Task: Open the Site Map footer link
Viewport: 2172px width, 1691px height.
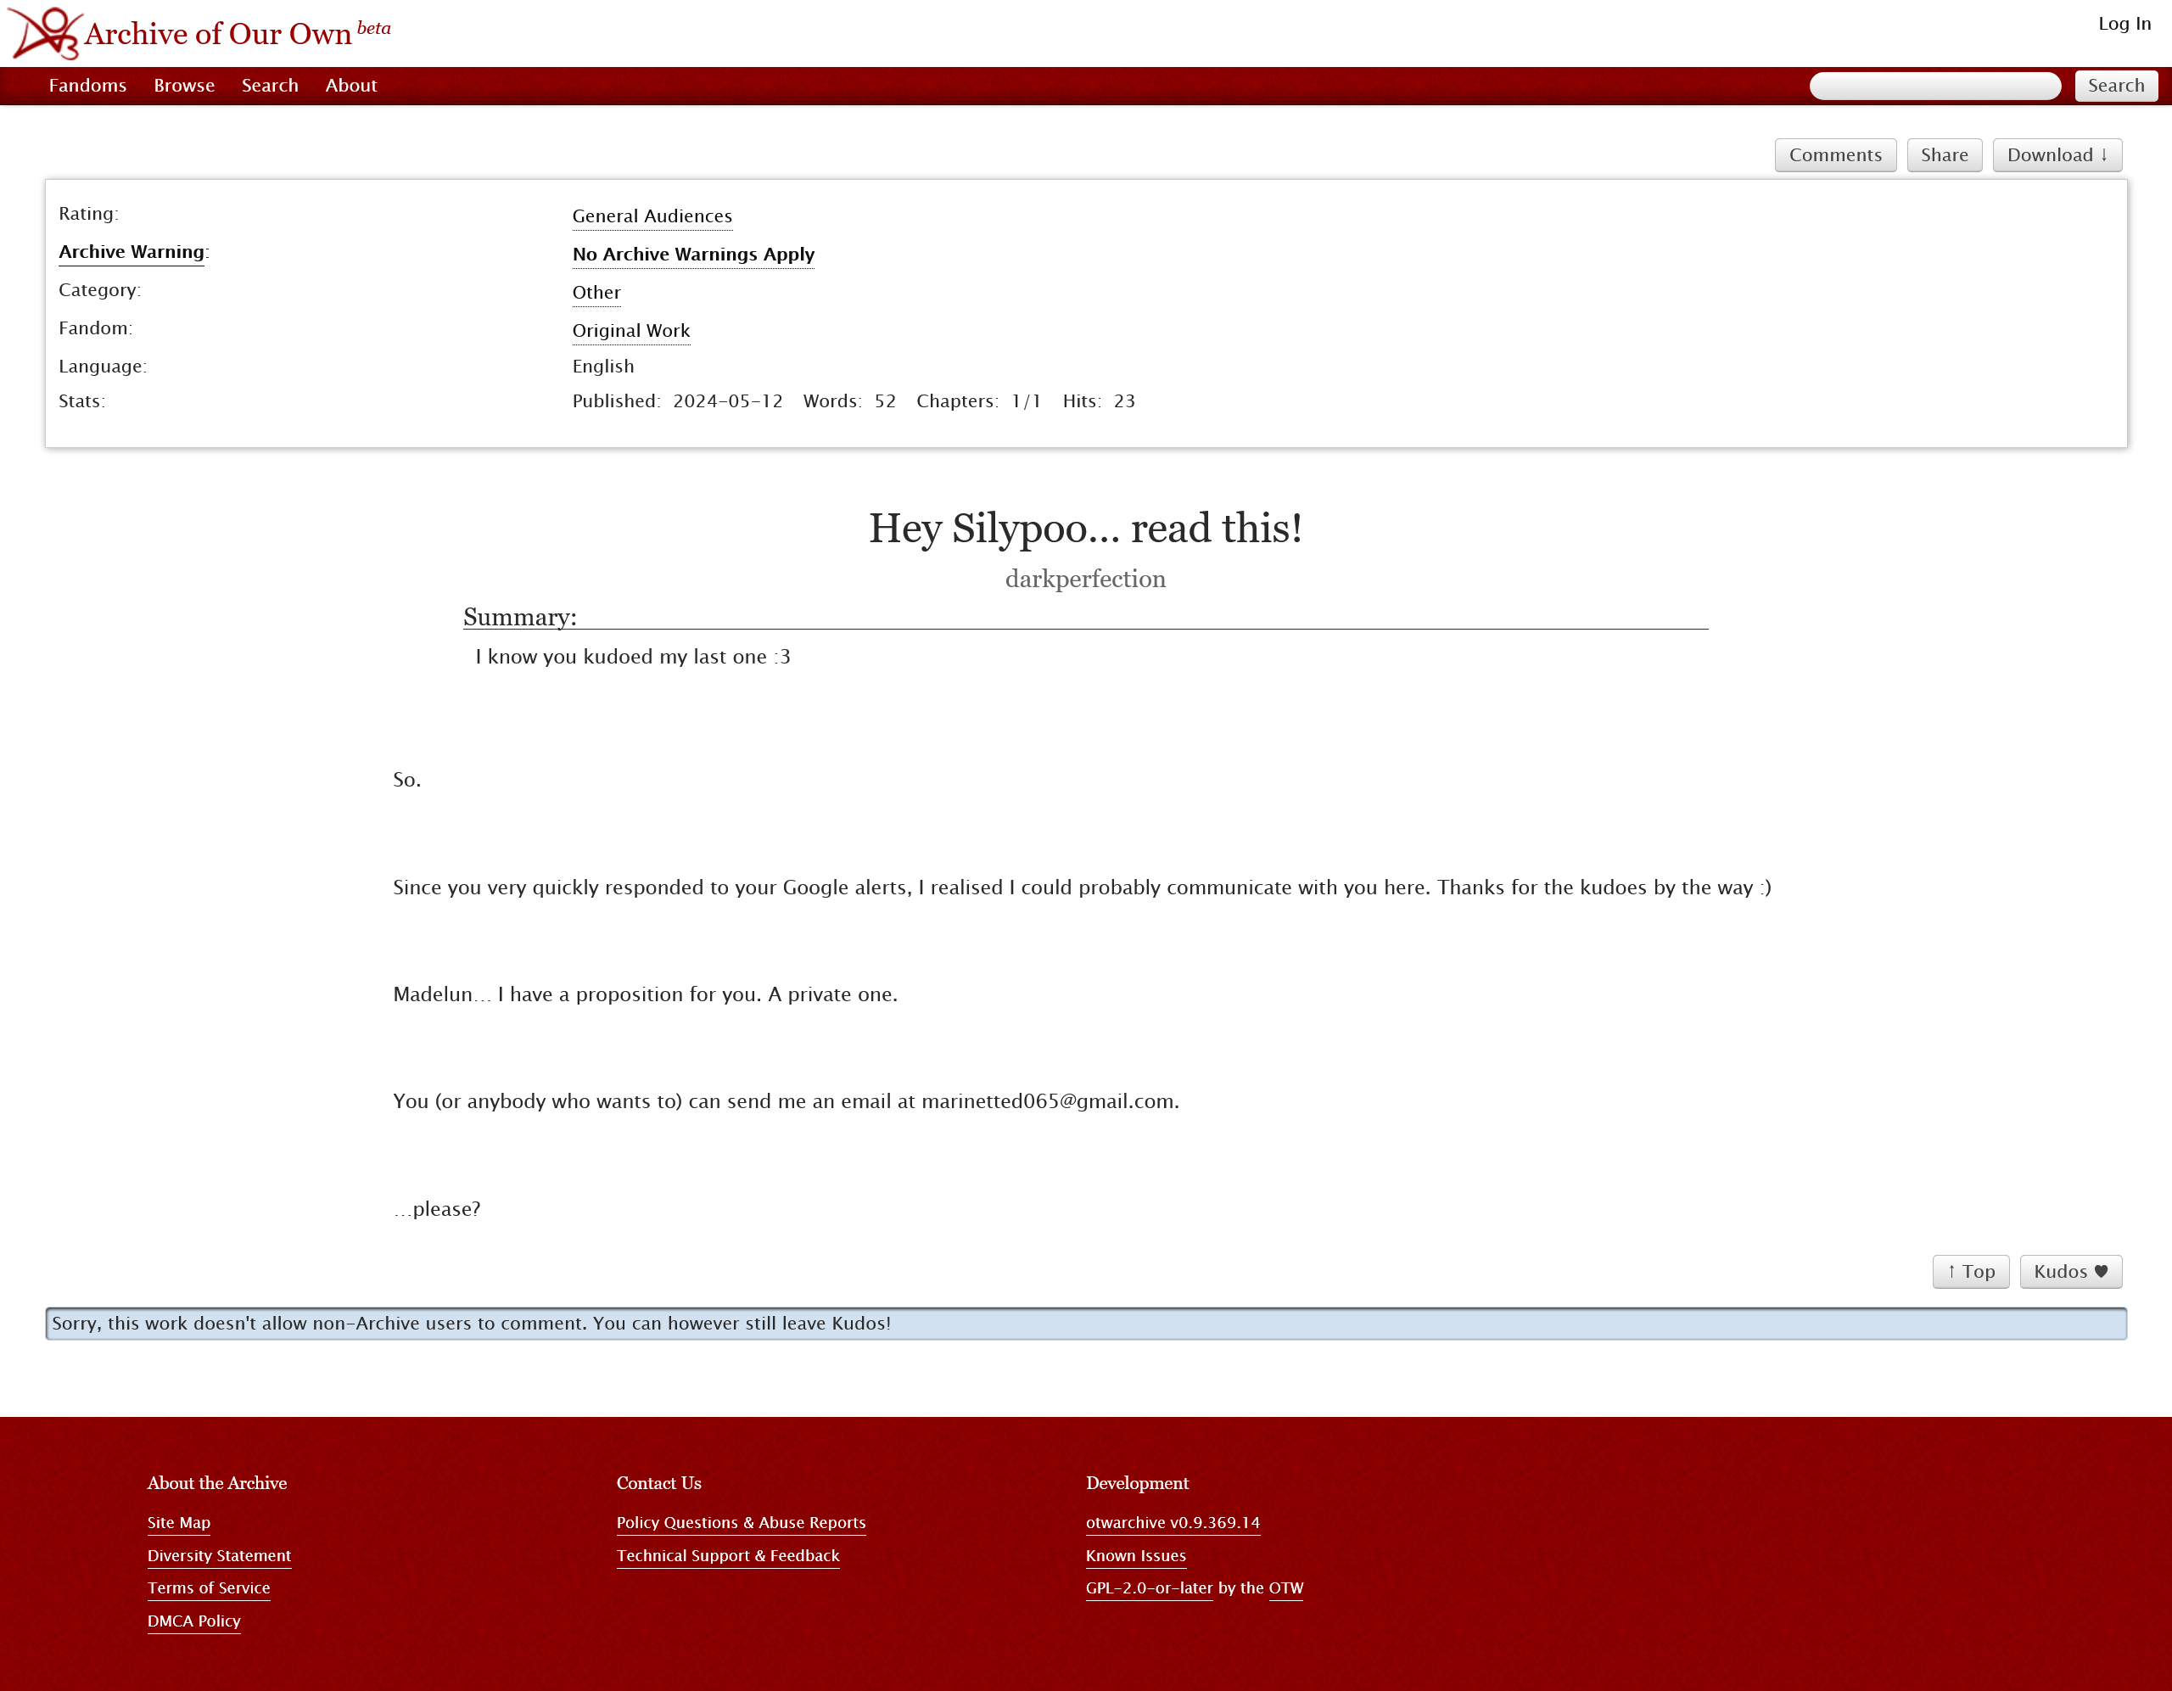Action: pyautogui.click(x=179, y=1523)
